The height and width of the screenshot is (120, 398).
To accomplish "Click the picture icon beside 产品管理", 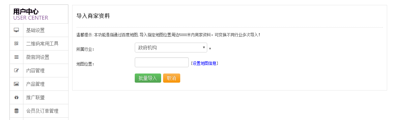I will pos(16,84).
